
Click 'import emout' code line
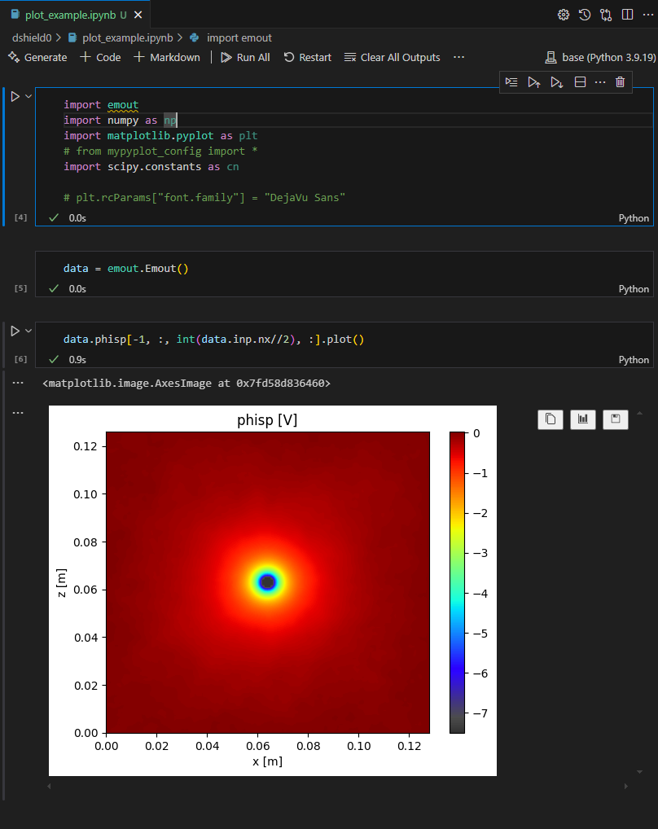click(101, 105)
